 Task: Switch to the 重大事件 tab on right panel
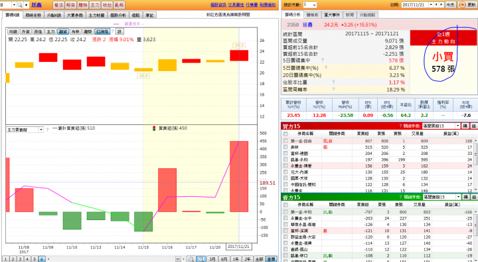point(332,15)
